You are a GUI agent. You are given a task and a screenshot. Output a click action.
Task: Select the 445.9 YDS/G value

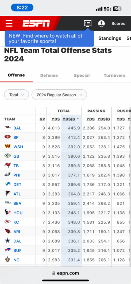pyautogui.click(x=74, y=128)
